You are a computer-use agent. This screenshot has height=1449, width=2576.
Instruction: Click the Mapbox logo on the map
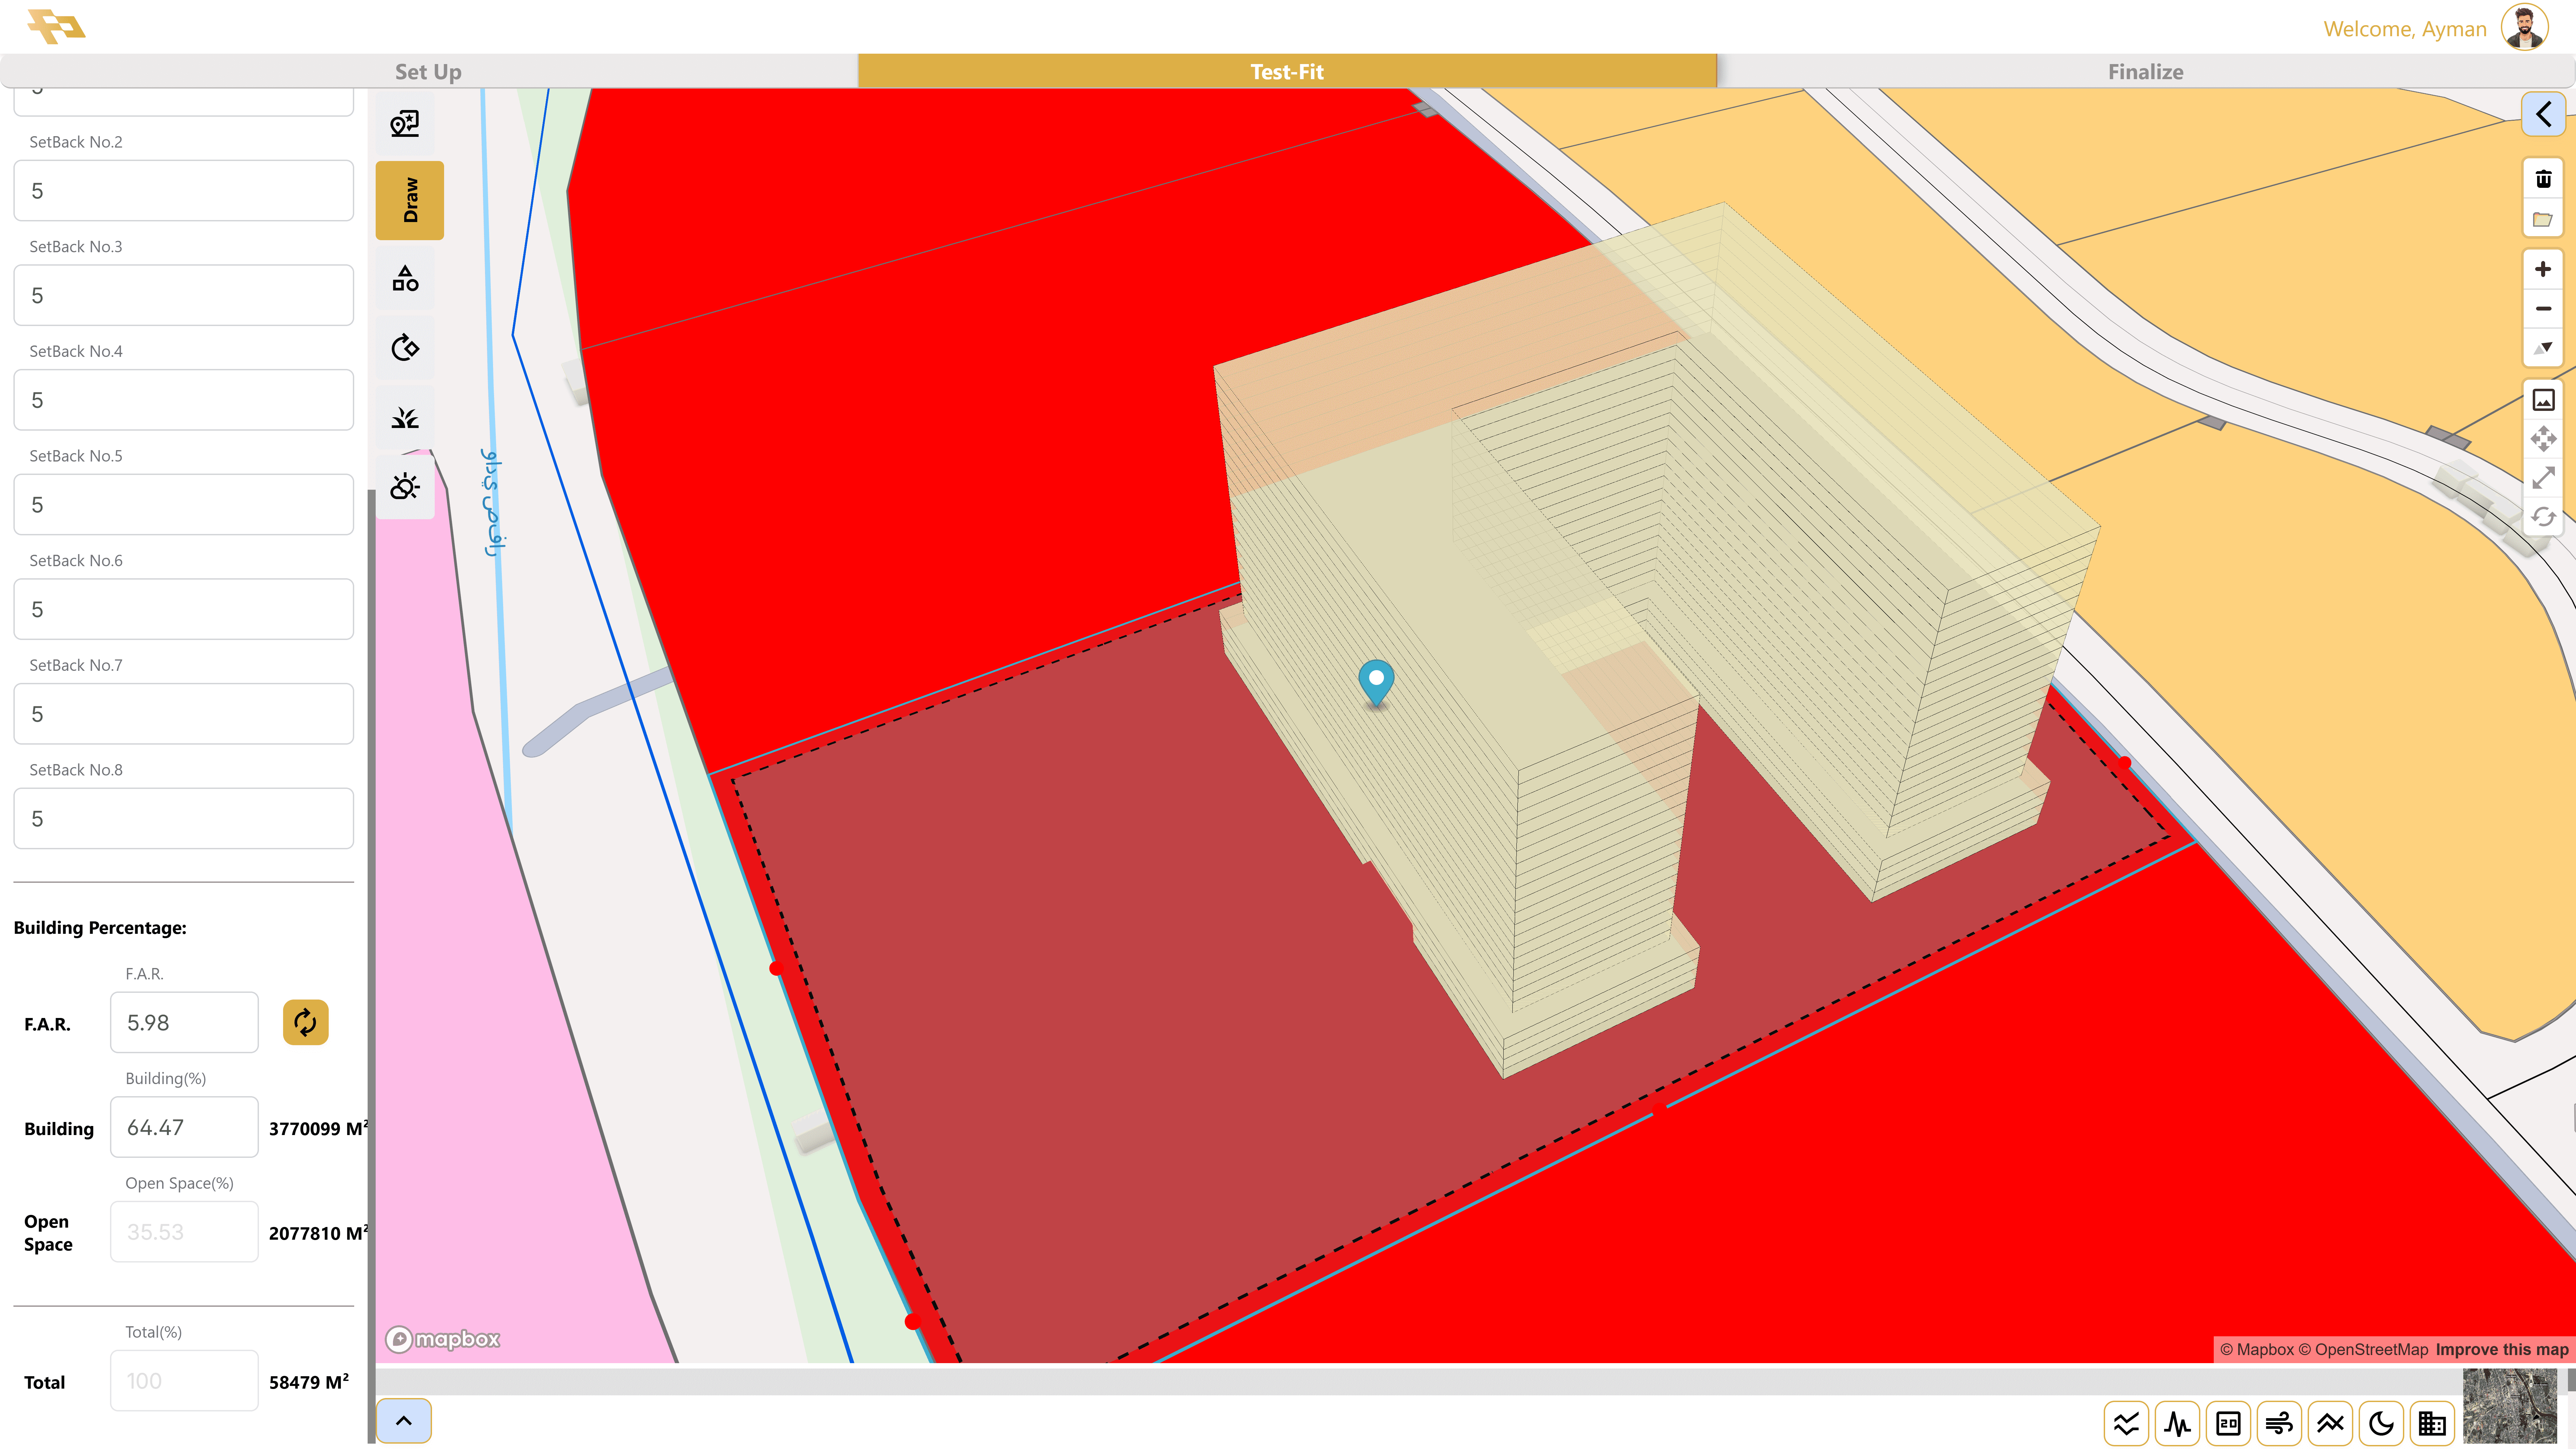tap(443, 1339)
